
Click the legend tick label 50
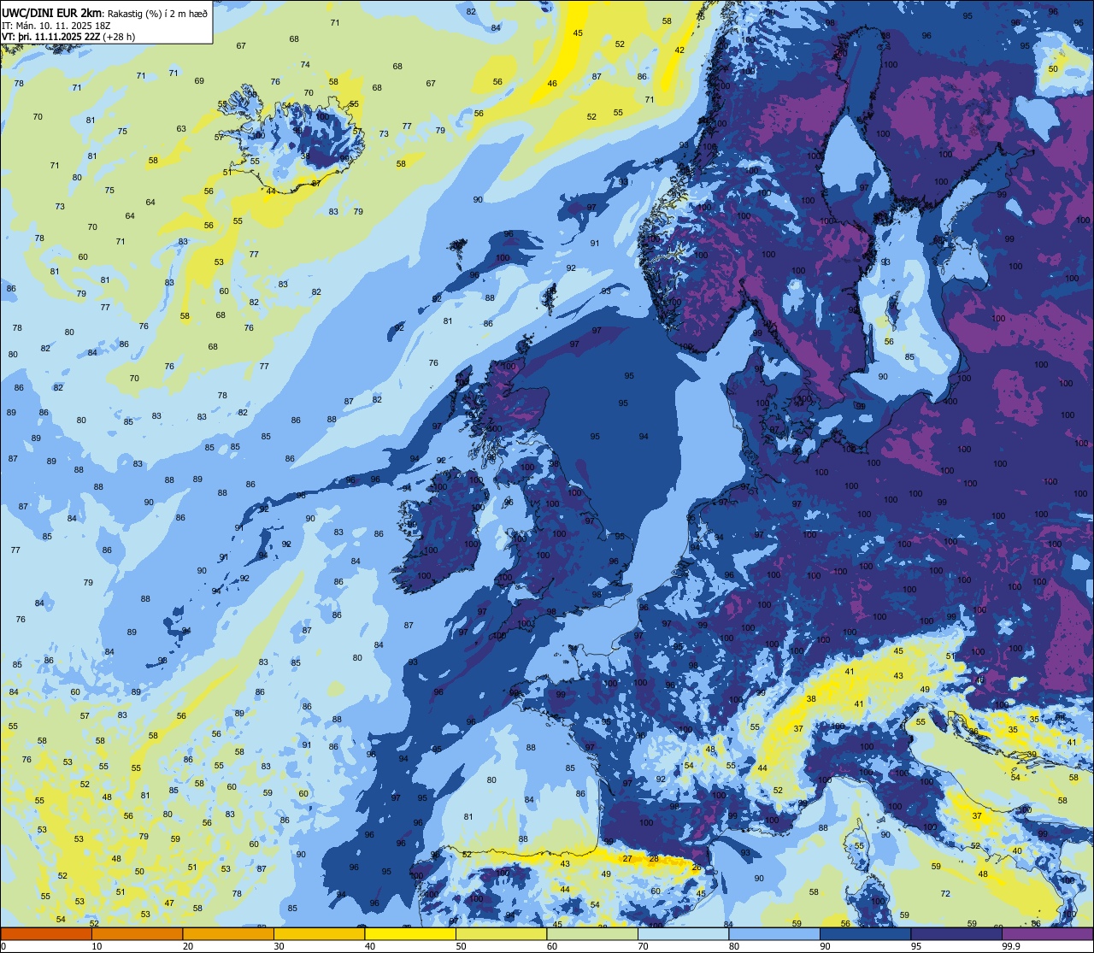pyautogui.click(x=461, y=946)
